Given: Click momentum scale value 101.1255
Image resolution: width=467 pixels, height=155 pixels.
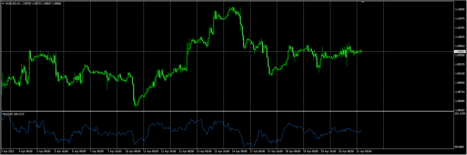Looking at the screenshot, I should [x=460, y=114].
